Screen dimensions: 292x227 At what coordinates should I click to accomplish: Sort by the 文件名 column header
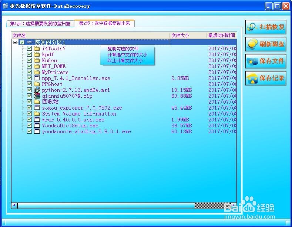click(90, 36)
